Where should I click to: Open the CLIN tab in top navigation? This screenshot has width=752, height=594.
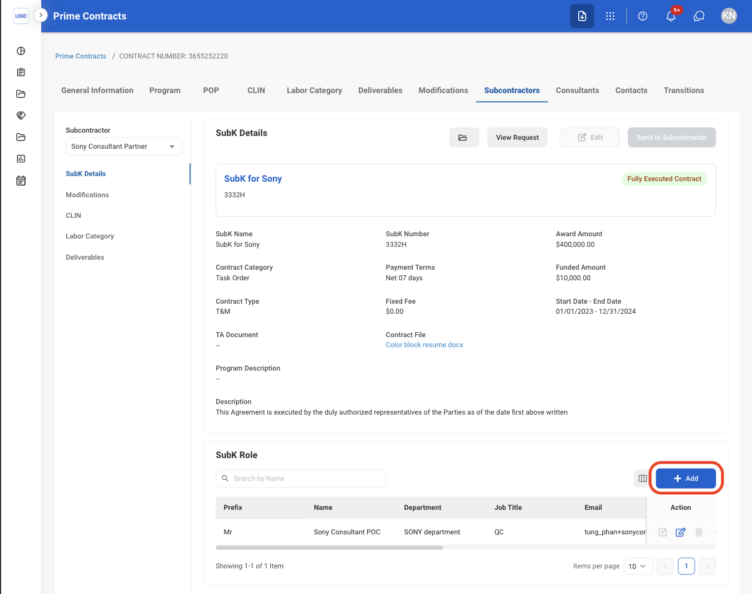coord(256,90)
